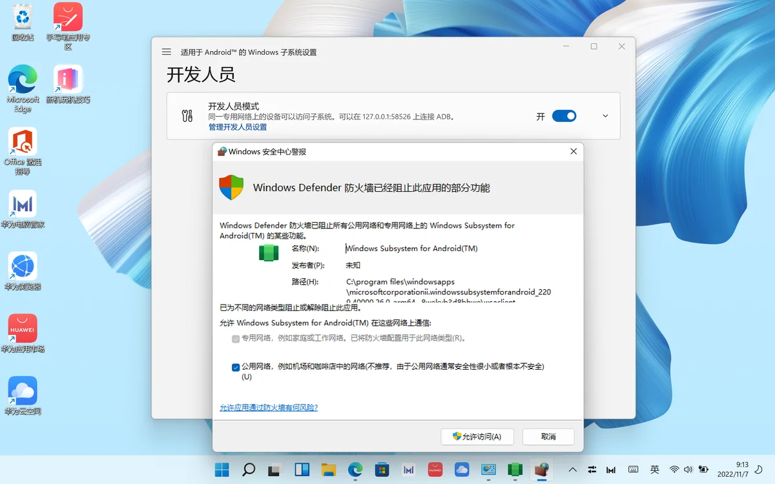The width and height of the screenshot is (775, 484).
Task: Switch to the Windows Subsystem for Android taskbar app
Action: tap(515, 470)
